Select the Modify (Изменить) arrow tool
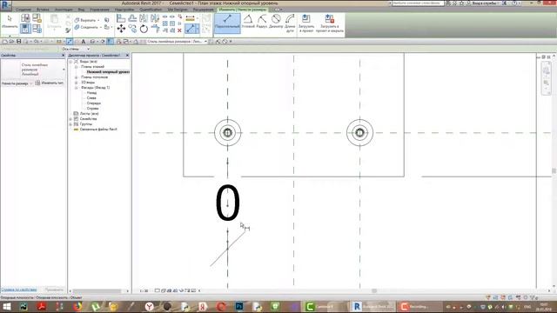This screenshot has width=557, height=313. [10, 22]
